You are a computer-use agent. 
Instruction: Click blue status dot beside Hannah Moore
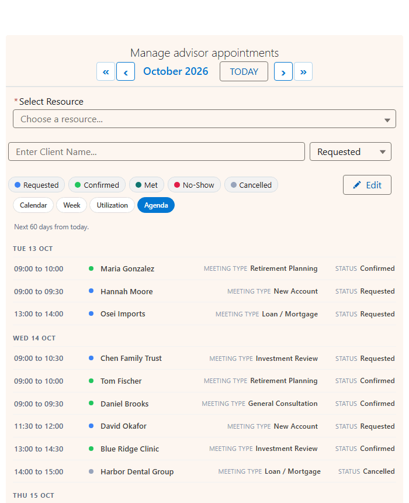(x=91, y=291)
